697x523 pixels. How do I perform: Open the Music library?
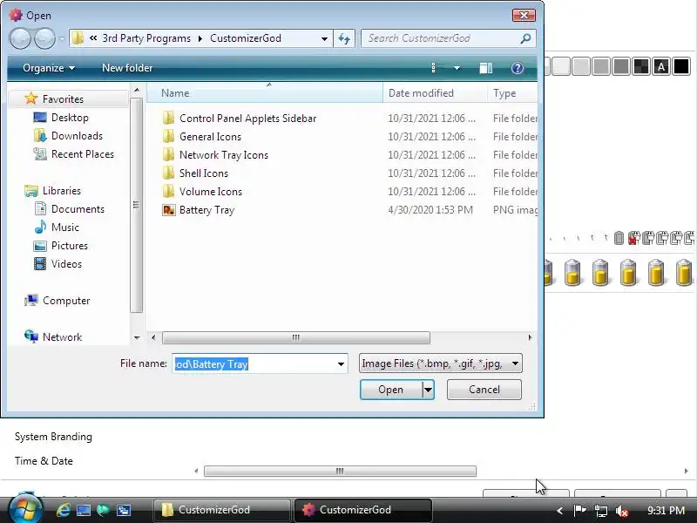click(x=64, y=228)
